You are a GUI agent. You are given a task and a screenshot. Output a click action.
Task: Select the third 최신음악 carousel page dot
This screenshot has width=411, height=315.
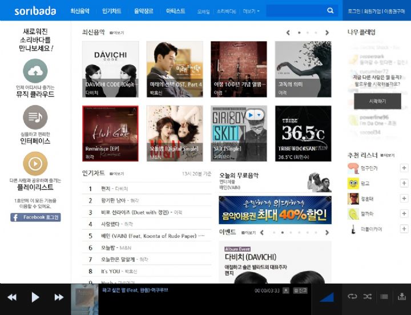pos(316,33)
